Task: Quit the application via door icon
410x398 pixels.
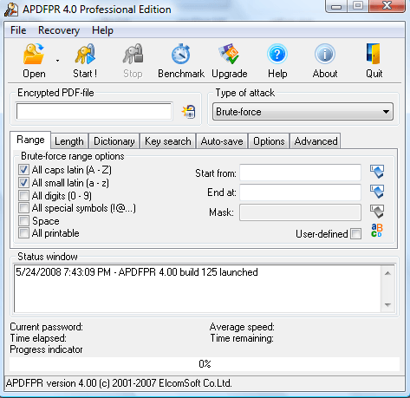Action: click(374, 54)
